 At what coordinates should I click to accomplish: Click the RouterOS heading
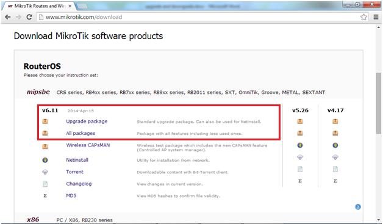[x=42, y=67]
